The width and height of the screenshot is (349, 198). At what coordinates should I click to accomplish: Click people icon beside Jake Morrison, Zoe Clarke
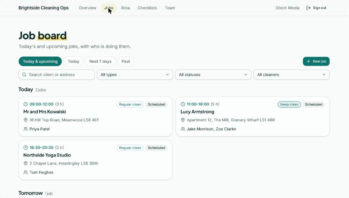point(183,129)
